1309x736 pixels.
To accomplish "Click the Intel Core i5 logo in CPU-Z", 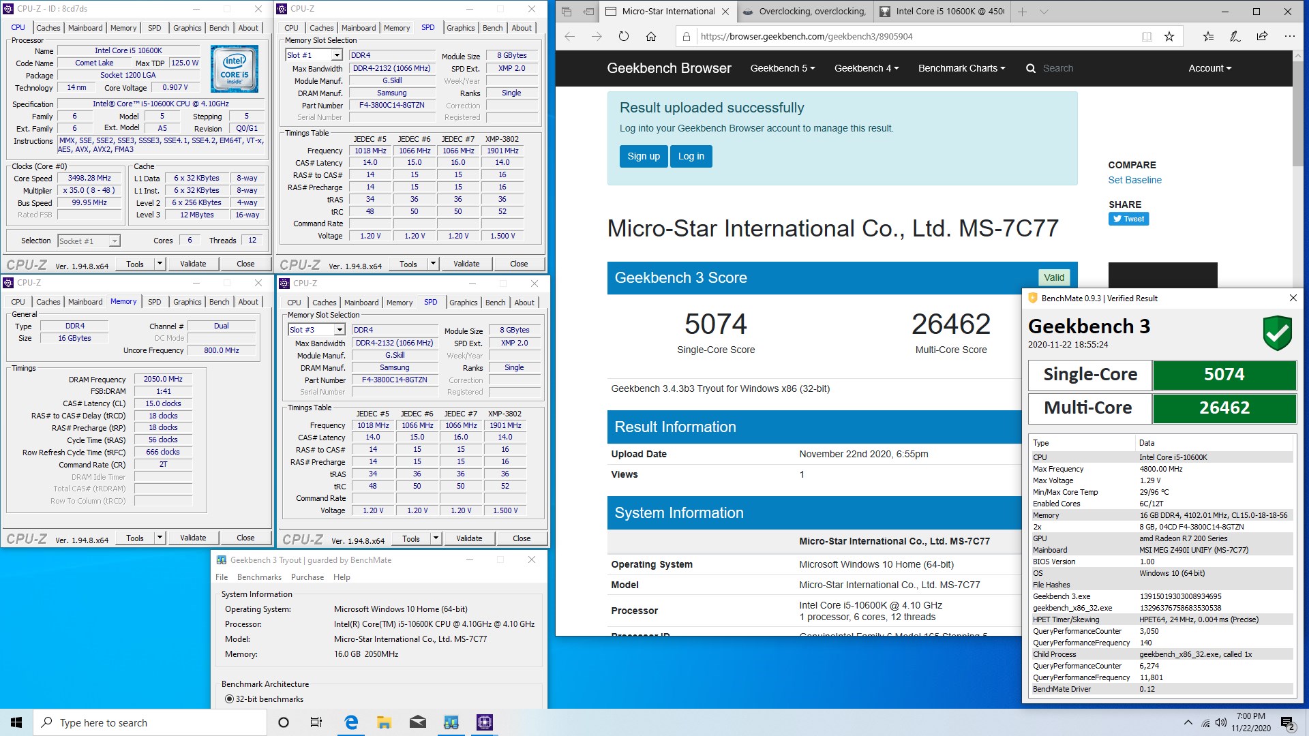I will point(234,69).
